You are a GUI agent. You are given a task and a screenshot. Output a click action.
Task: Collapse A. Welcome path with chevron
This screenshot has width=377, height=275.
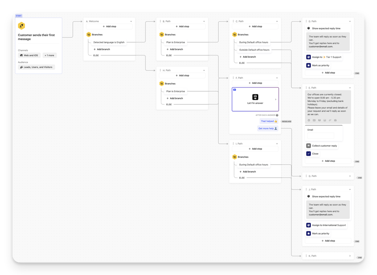click(x=131, y=21)
